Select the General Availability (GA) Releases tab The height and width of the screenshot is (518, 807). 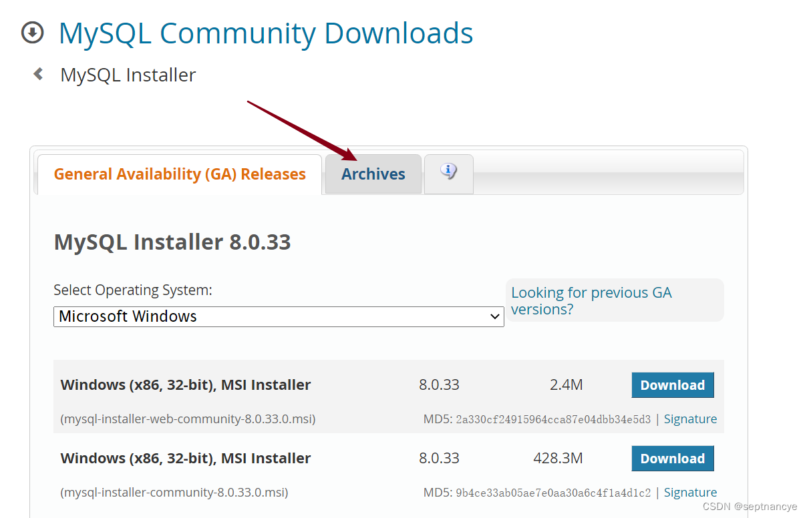coord(180,174)
